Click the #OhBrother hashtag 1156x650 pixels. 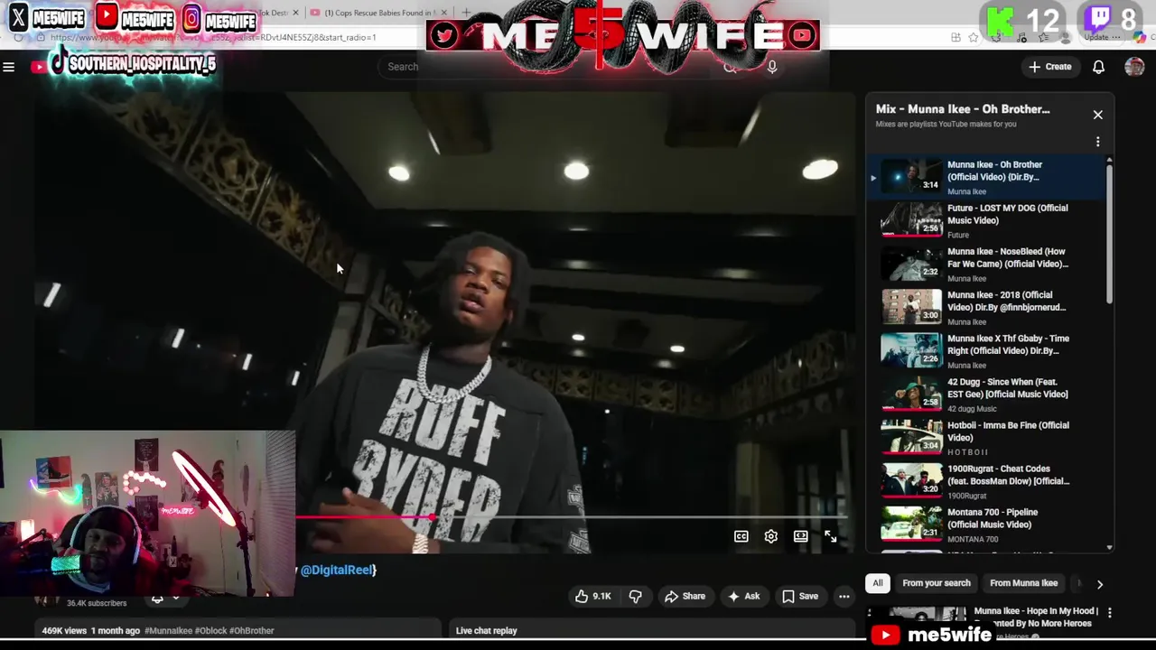pyautogui.click(x=252, y=631)
